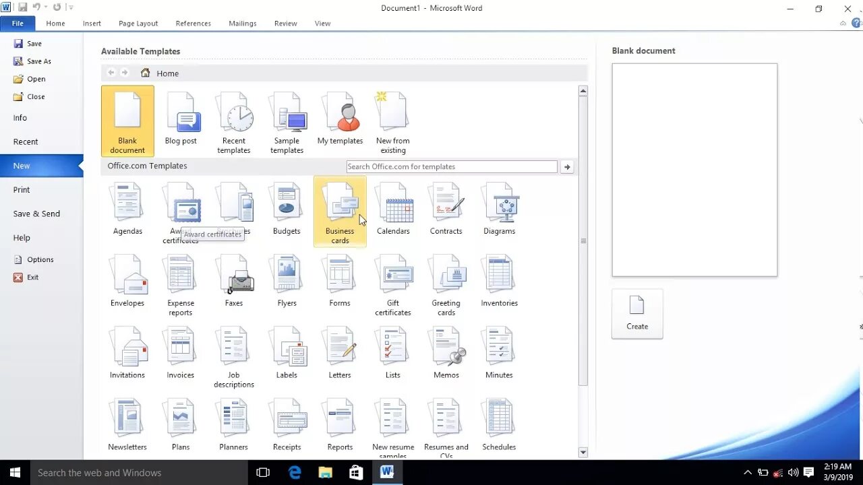
Task: Click the File tab
Action: click(x=18, y=24)
